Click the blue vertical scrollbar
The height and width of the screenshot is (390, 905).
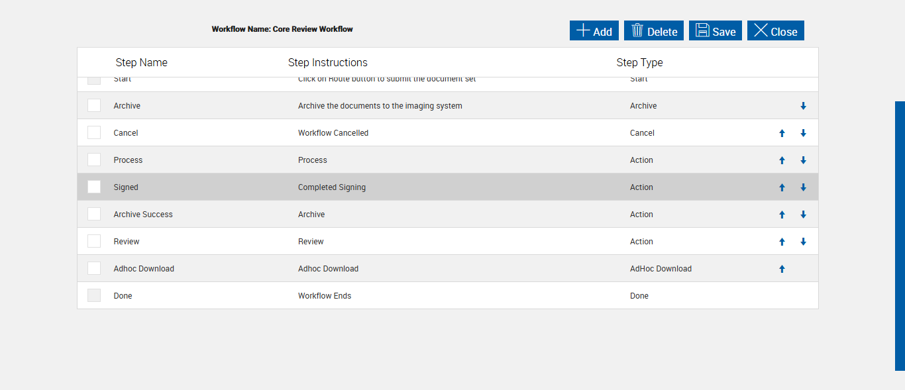tap(900, 235)
